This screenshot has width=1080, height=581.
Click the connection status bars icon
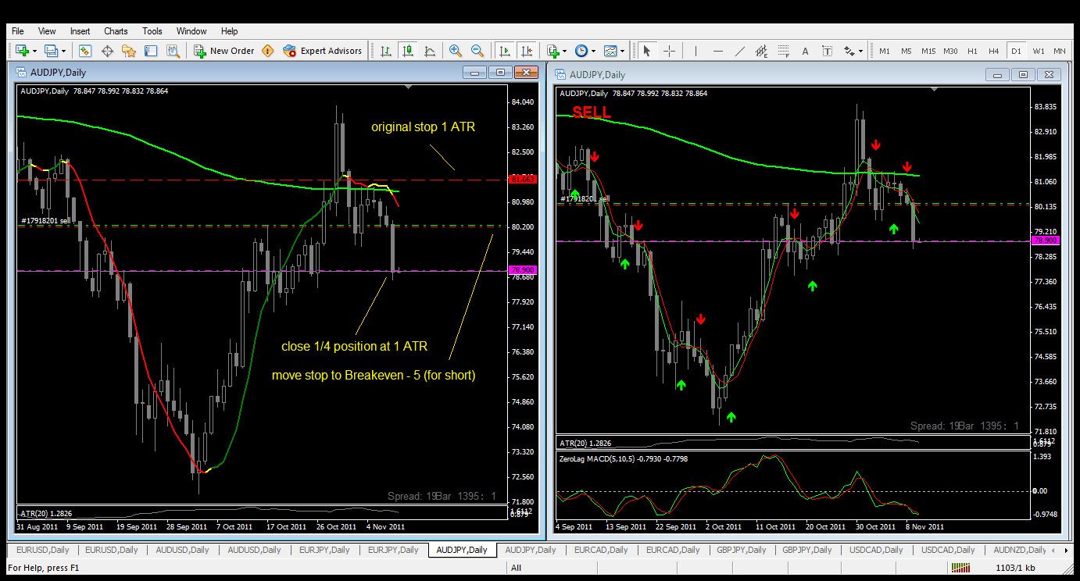point(961,568)
